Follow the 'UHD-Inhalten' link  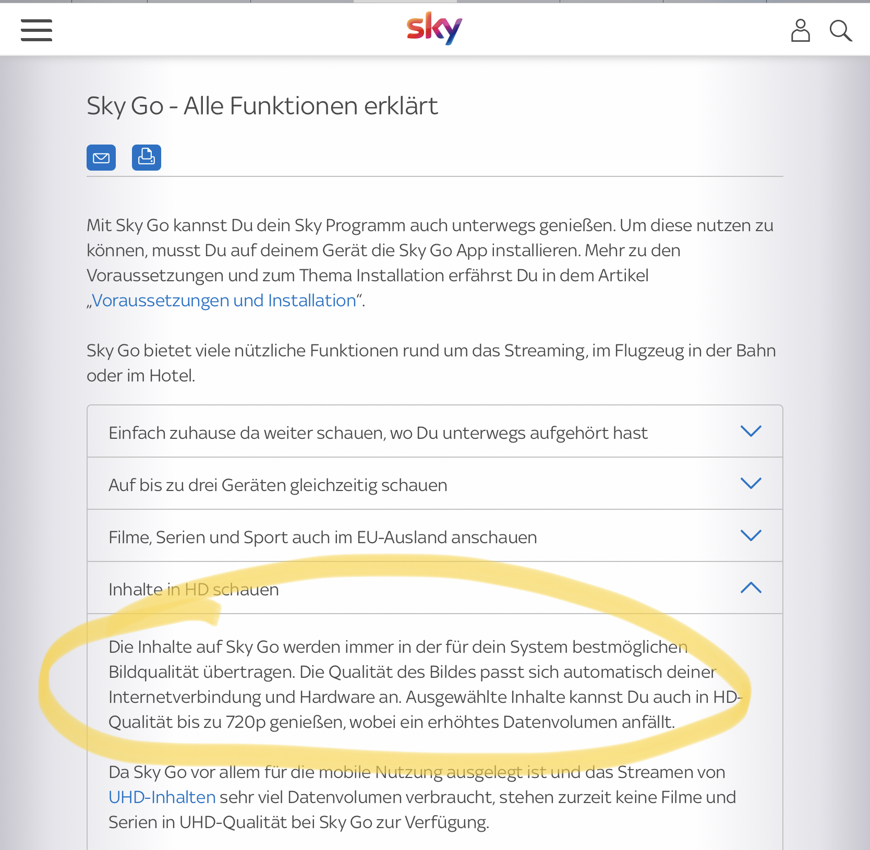pos(162,797)
